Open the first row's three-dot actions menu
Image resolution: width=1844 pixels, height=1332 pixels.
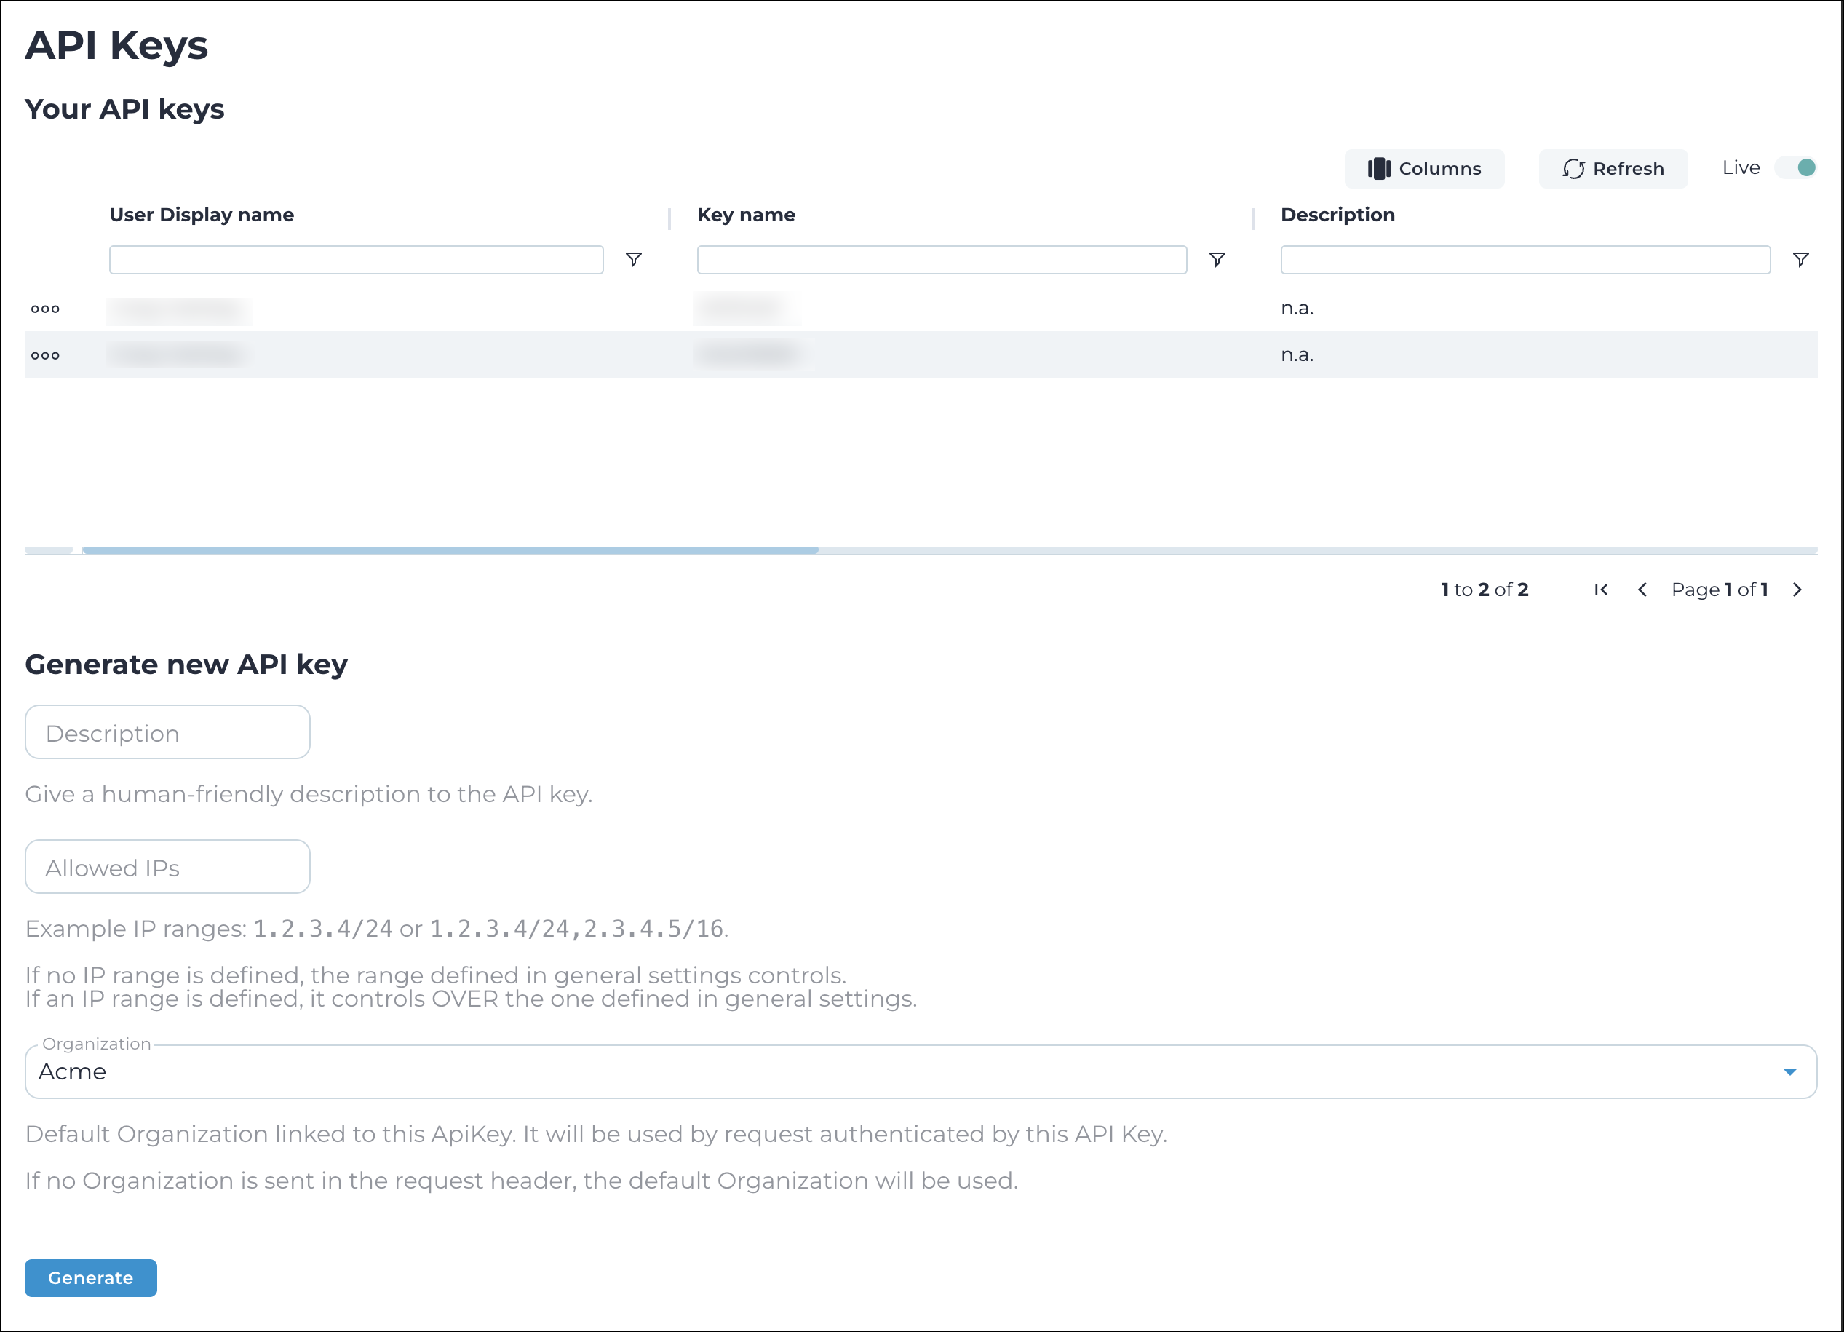point(46,309)
